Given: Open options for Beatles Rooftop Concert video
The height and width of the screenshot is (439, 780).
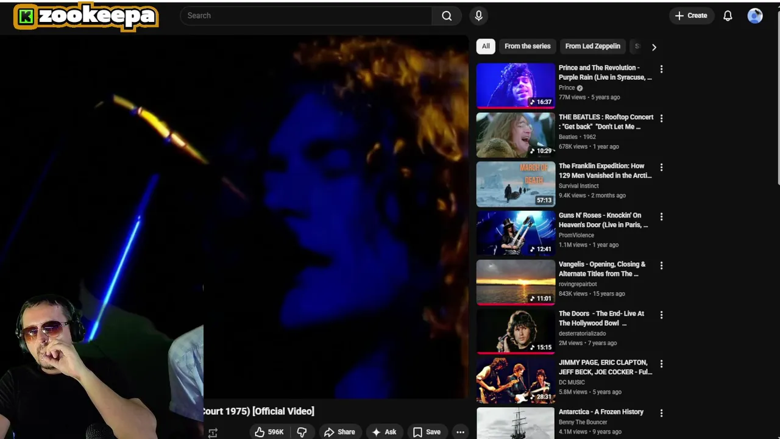Looking at the screenshot, I should tap(661, 118).
